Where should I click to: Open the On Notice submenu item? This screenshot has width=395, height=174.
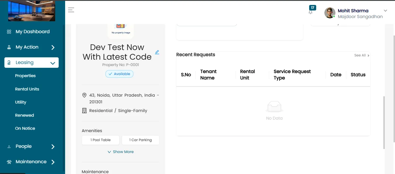[x=25, y=128]
